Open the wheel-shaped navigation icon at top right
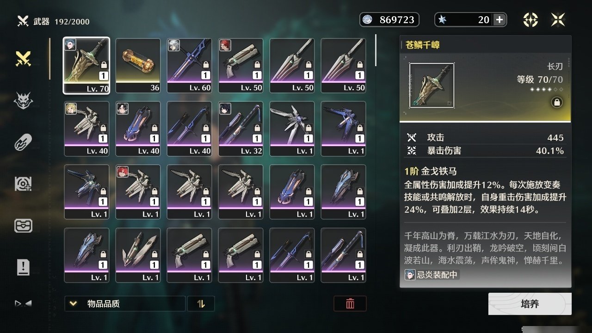This screenshot has width=592, height=333. coord(530,20)
